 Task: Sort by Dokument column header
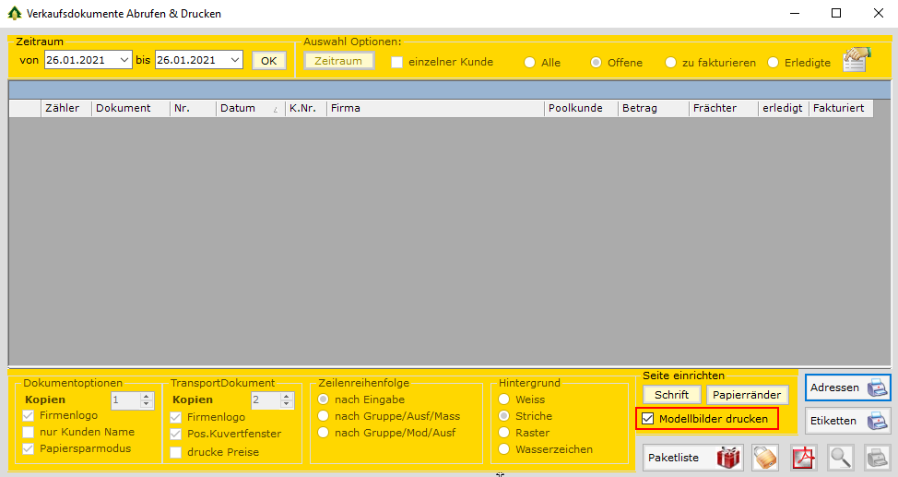tap(131, 108)
